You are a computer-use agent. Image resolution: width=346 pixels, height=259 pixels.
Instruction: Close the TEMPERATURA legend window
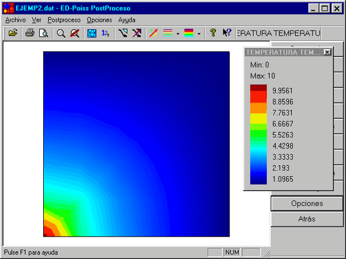tap(327, 52)
